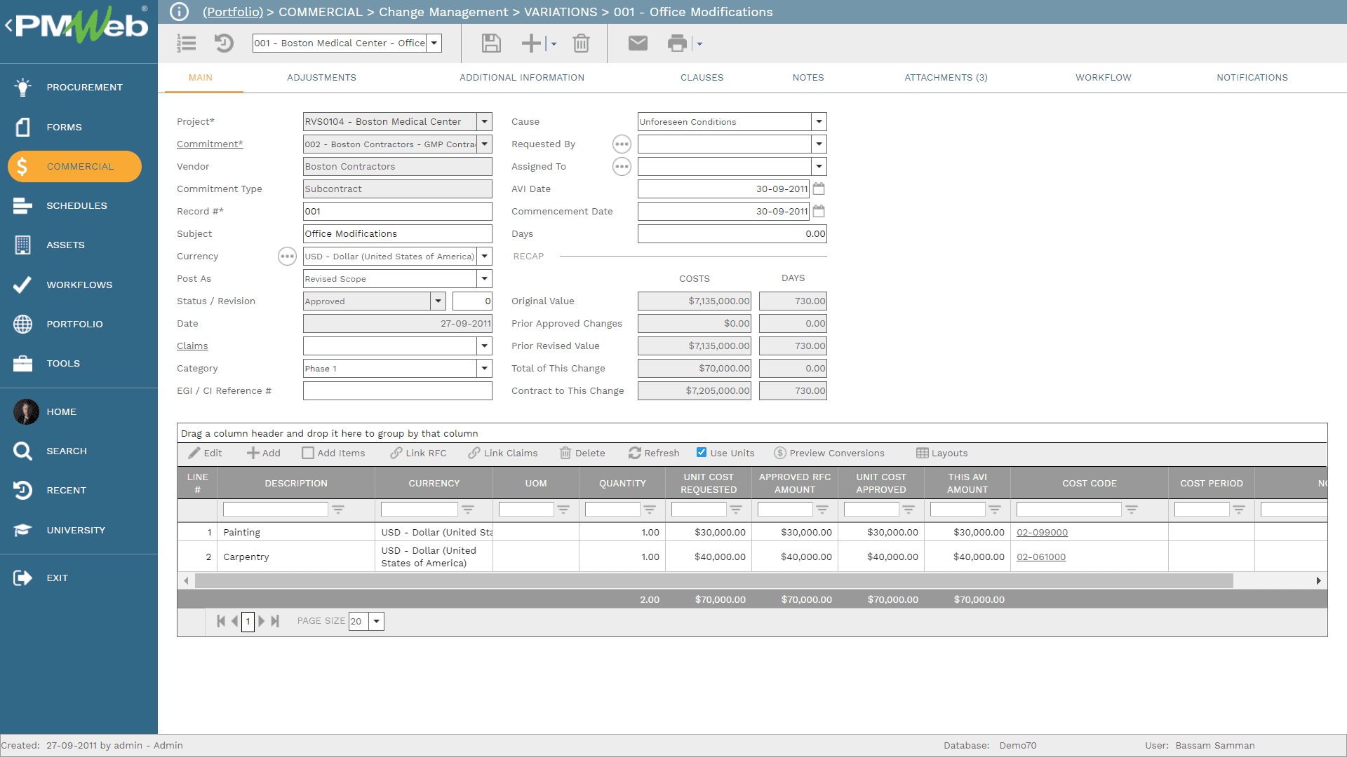
Task: Expand the Cause dropdown
Action: [x=819, y=121]
